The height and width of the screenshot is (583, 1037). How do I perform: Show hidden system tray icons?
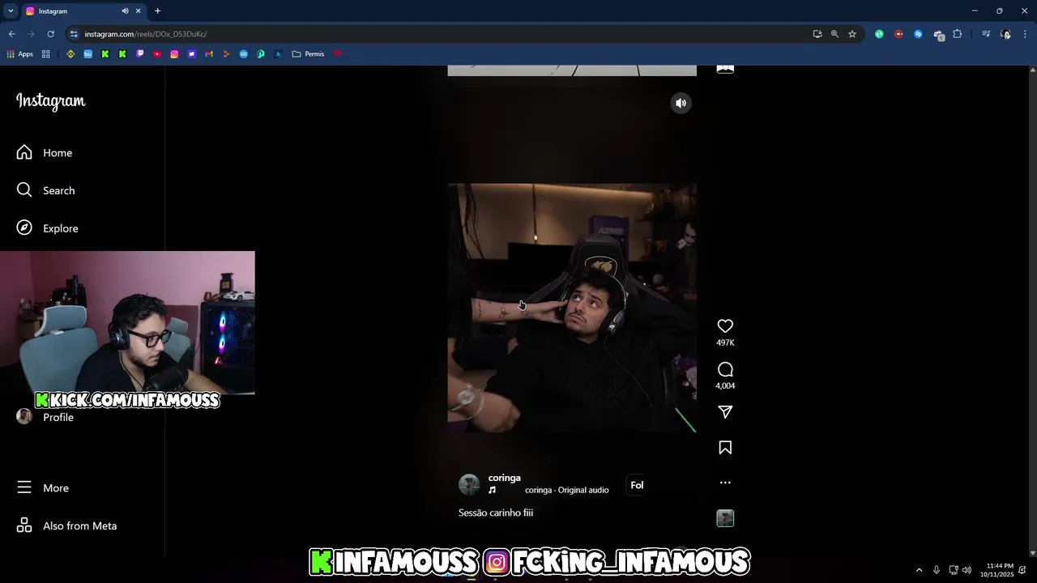tap(919, 570)
